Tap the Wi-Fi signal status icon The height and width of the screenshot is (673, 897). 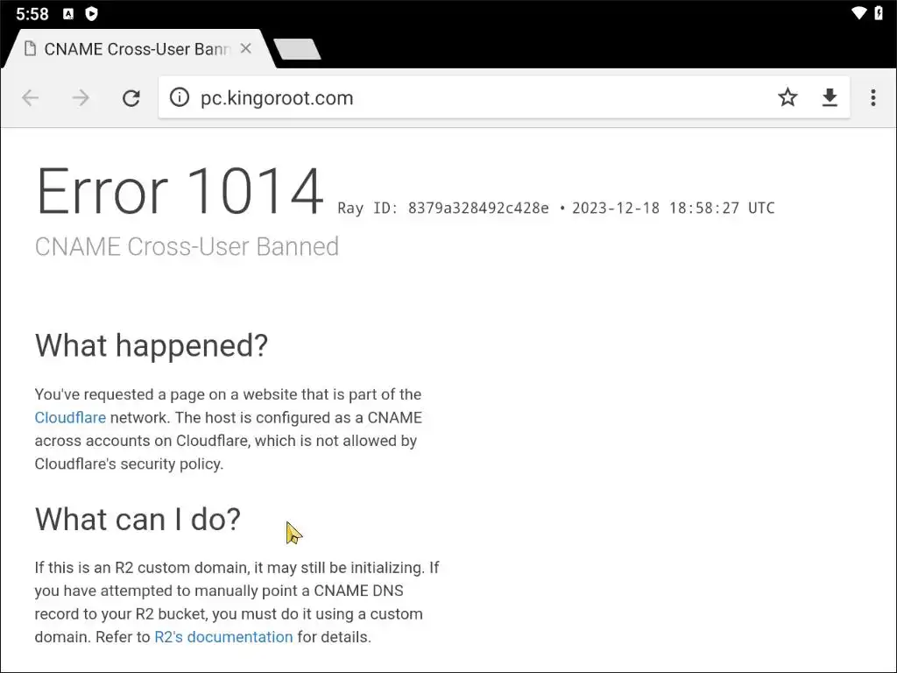(859, 13)
